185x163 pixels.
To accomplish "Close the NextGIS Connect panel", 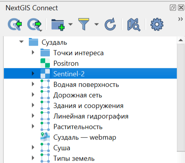I will point(181,8).
